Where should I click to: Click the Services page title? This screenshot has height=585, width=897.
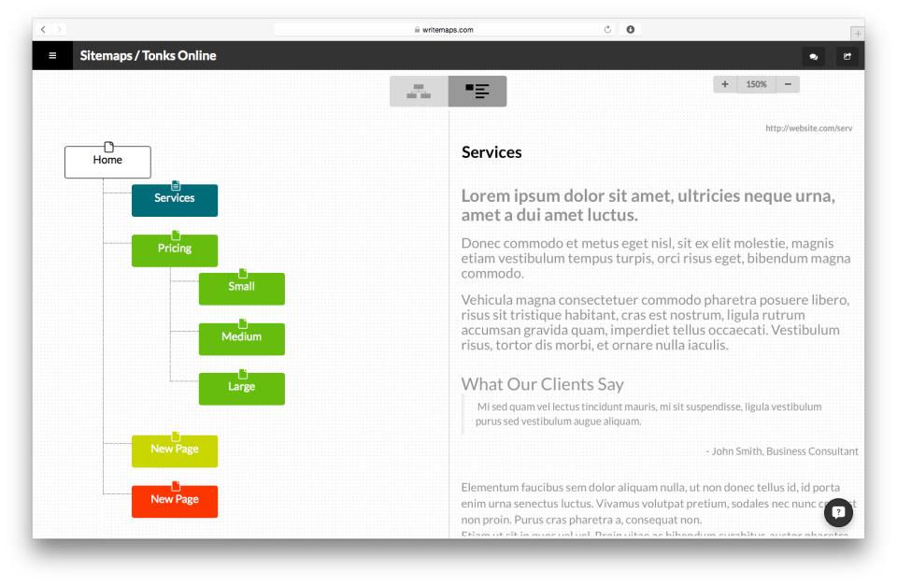(491, 152)
